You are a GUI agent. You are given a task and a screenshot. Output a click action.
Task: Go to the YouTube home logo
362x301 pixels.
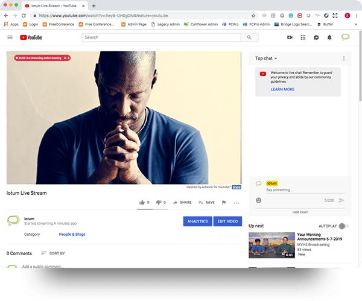31,37
